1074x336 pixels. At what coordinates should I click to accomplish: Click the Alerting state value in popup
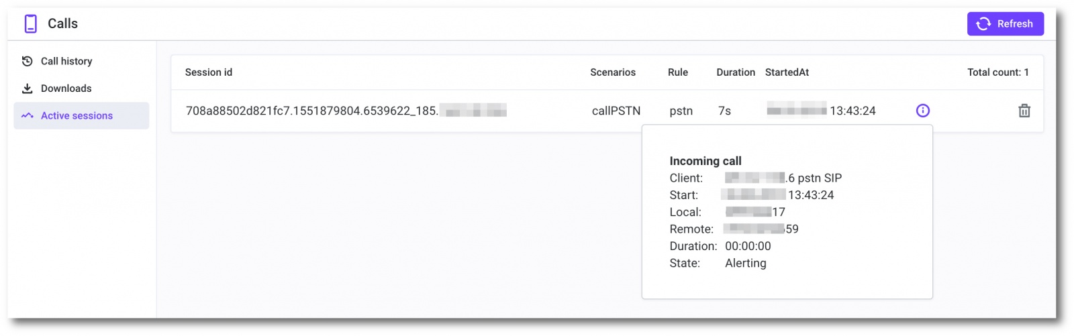[x=745, y=263]
